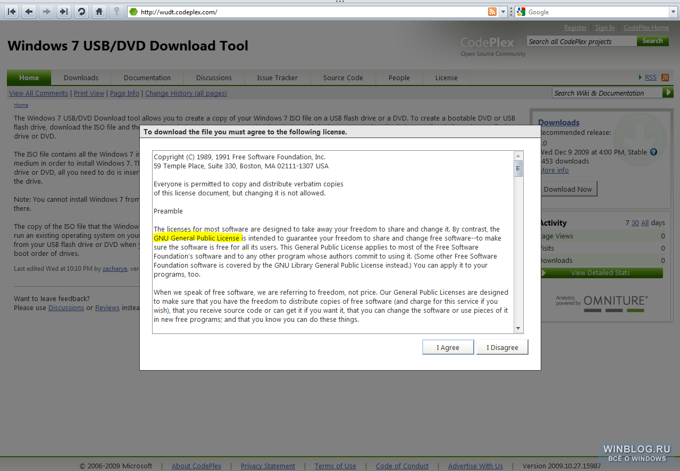Click the light bulb toolbar icon
The image size is (680, 471).
pos(116,12)
